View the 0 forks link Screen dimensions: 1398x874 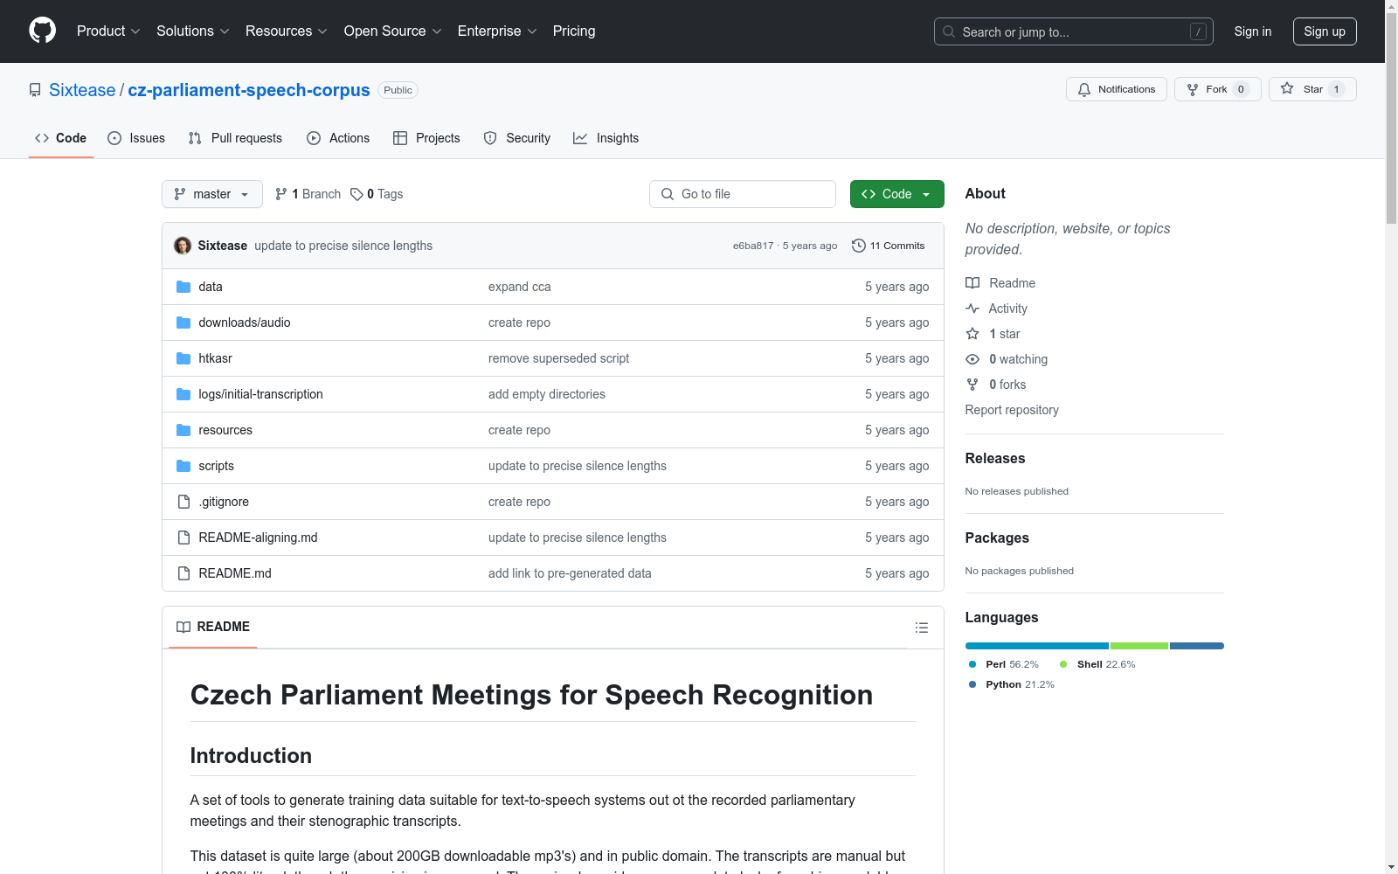[x=996, y=385]
